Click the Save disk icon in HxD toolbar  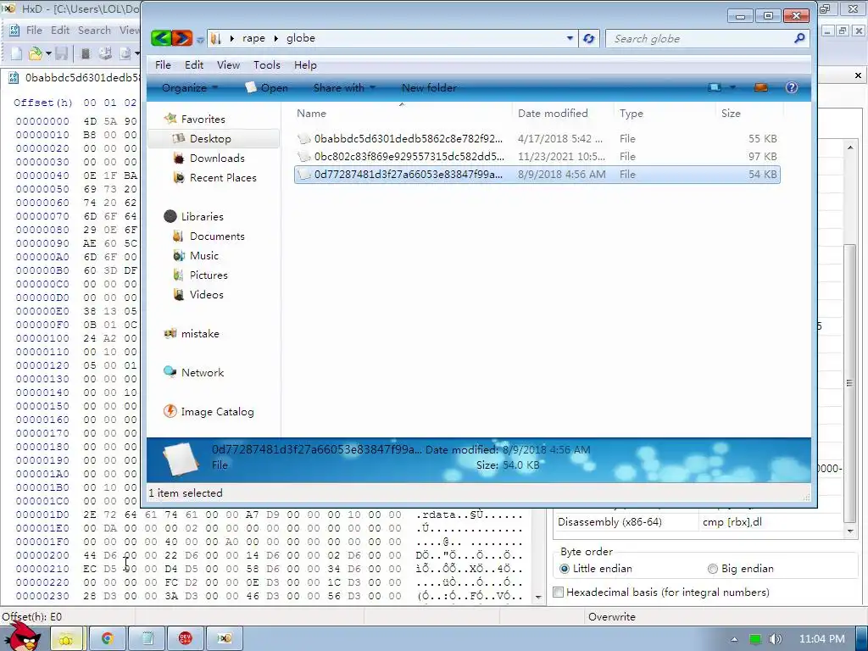coord(61,53)
